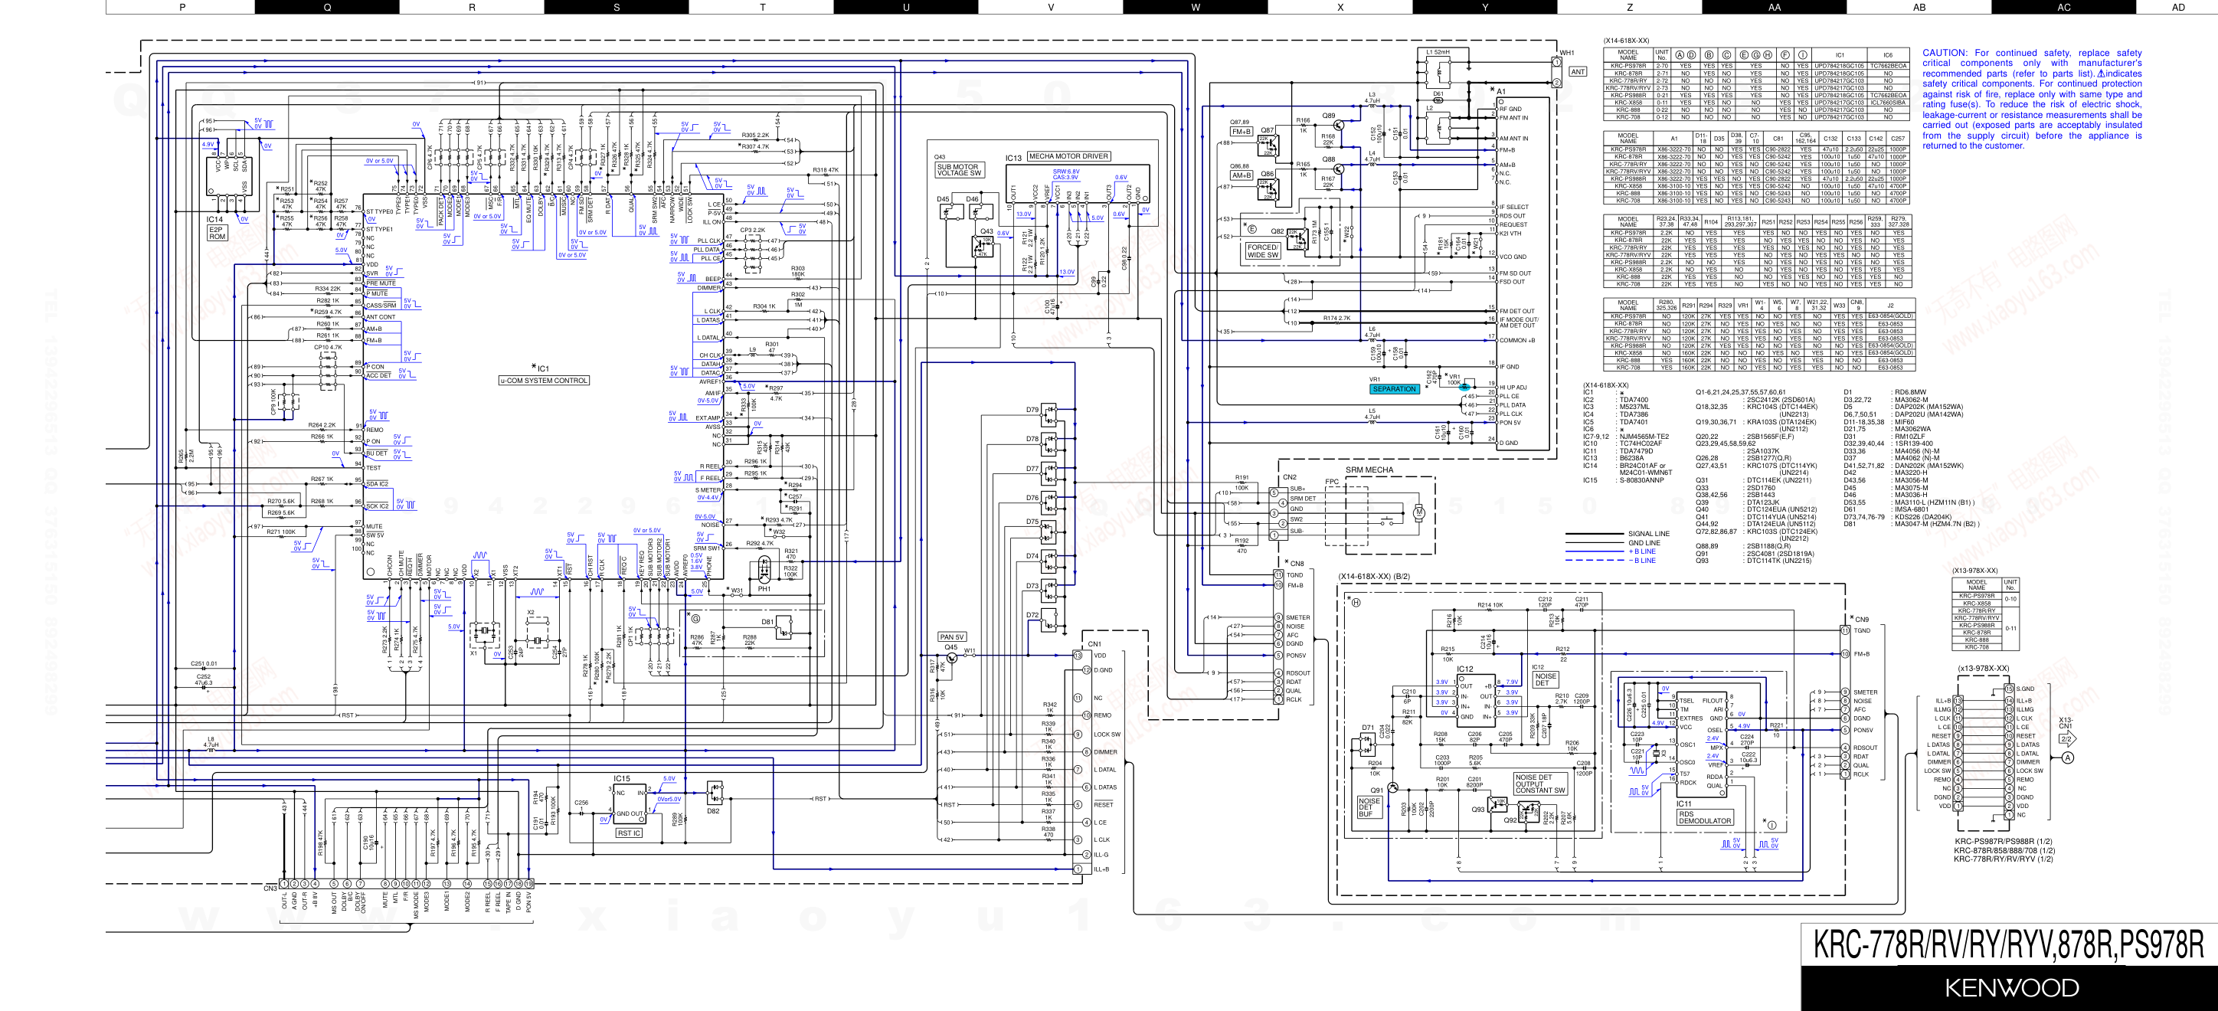The height and width of the screenshot is (1011, 2218).
Task: Click column header AA in top ruler
Action: [1774, 7]
